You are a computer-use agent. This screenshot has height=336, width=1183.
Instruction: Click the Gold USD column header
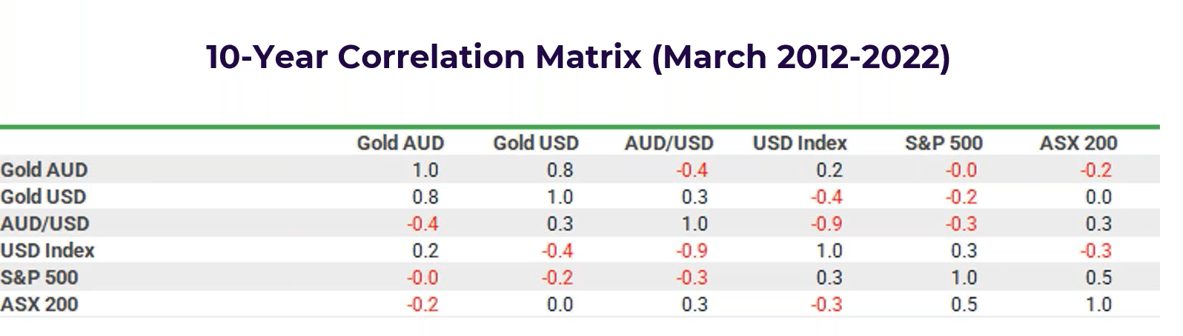coord(535,143)
